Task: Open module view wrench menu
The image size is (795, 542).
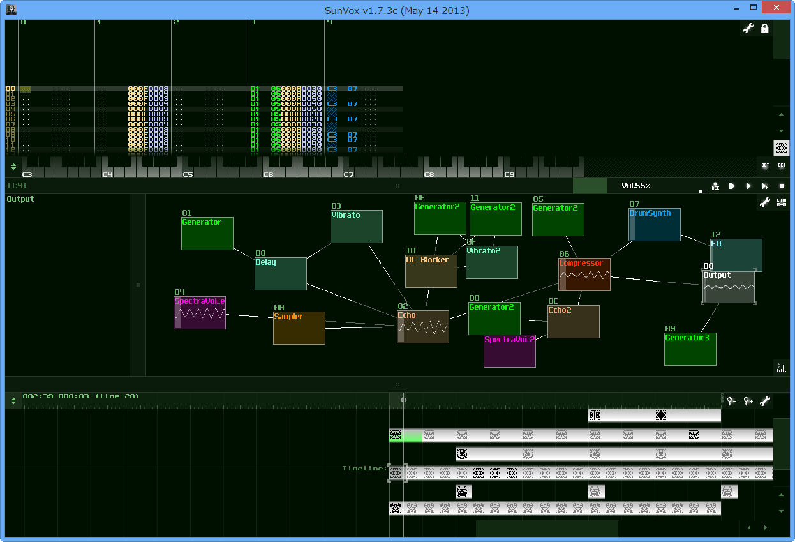Action: click(764, 202)
